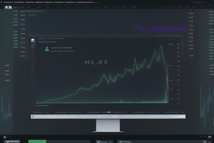
Task: Click the bottom bar center panel with icon
Action: click(x=104, y=142)
